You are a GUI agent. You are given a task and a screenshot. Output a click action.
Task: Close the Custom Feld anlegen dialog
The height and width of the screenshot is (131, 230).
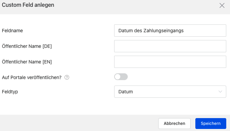tap(222, 5)
